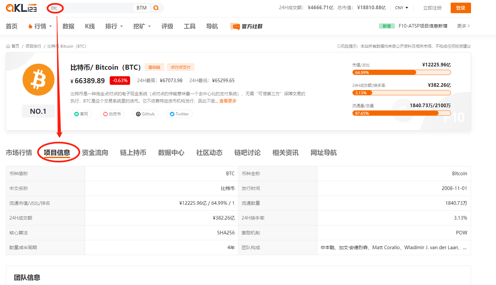Click the 流通量/总量 87.65% progress bar

click(401, 113)
